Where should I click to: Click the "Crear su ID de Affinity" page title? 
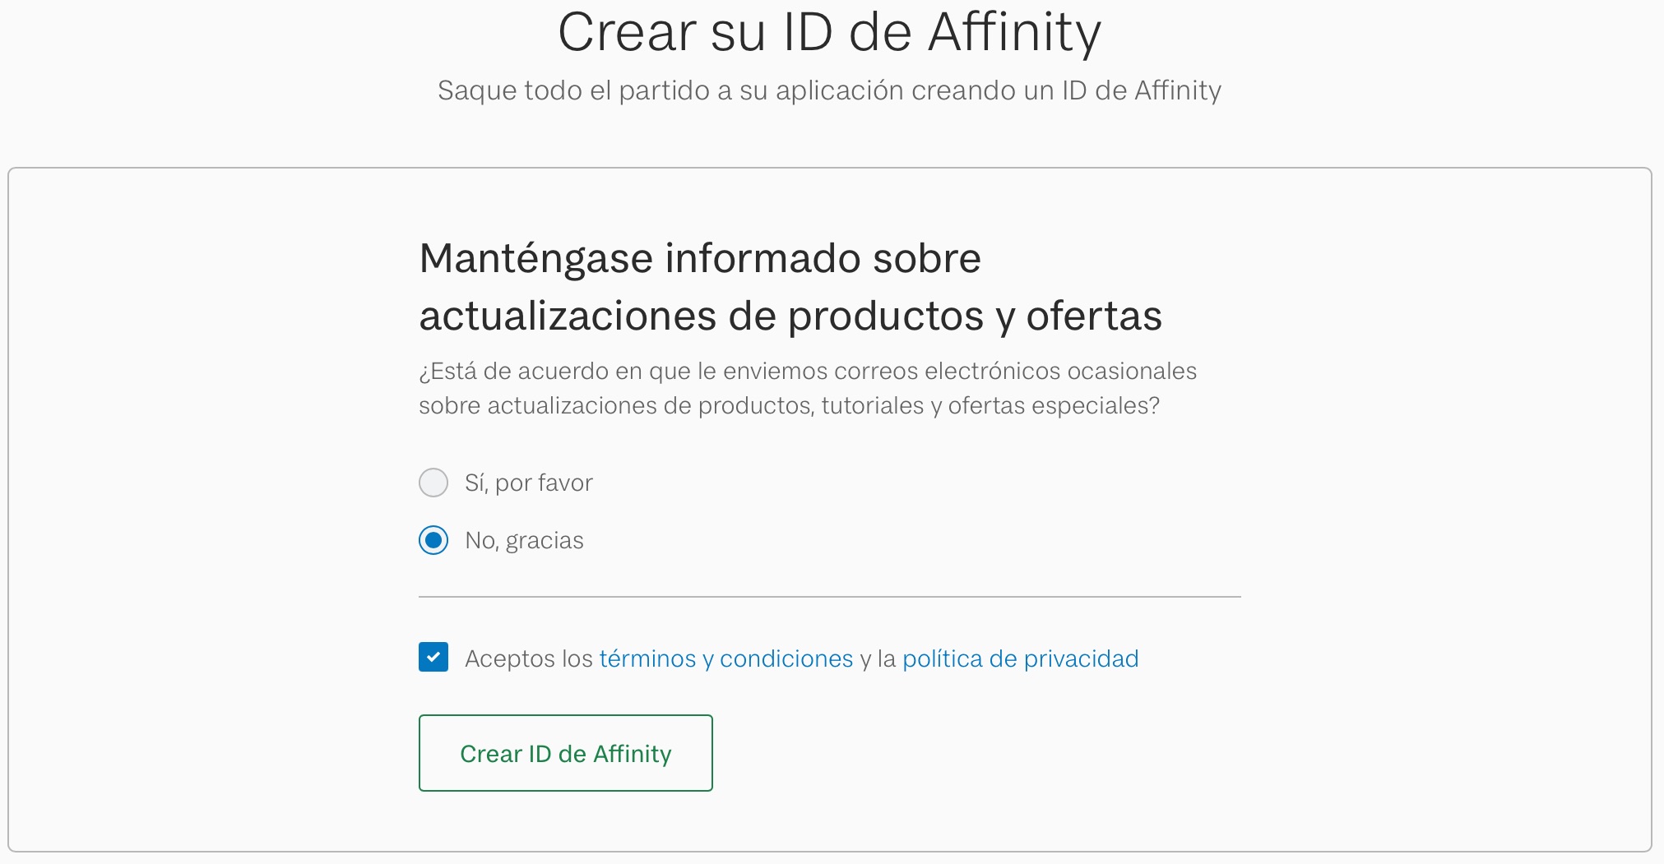[829, 33]
